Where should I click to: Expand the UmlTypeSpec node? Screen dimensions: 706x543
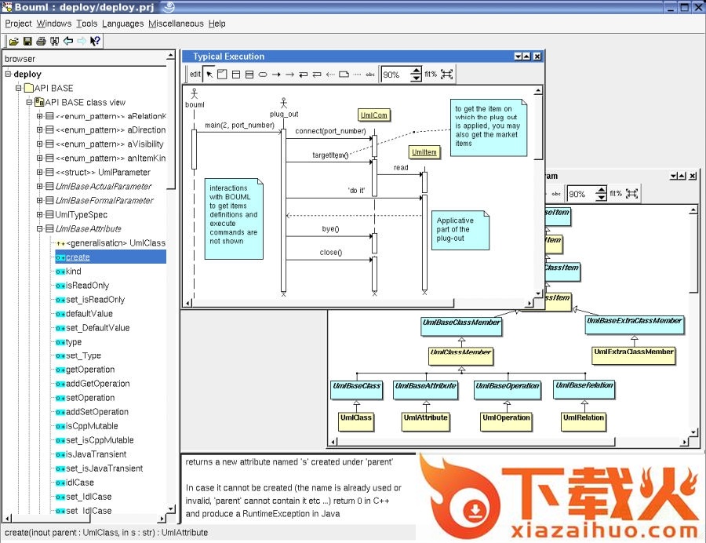(x=40, y=215)
